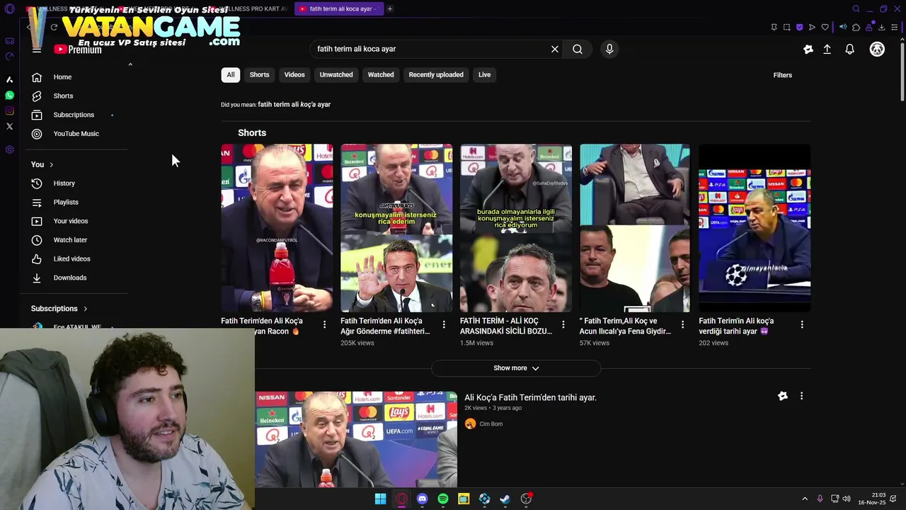Open 'Ali Koç'a Fatih Terim'den tarihi ayar' thumbnail
This screenshot has height=510, width=906.
(356, 439)
